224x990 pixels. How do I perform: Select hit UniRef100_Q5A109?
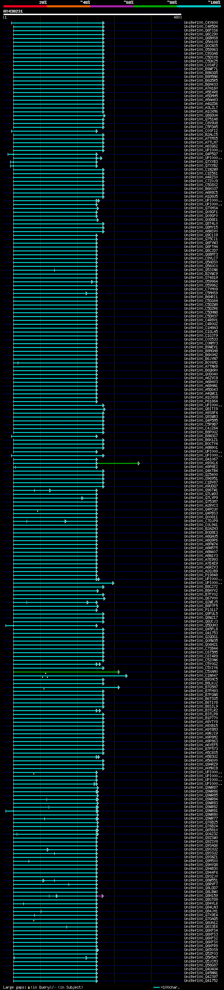pyautogui.click(x=201, y=42)
